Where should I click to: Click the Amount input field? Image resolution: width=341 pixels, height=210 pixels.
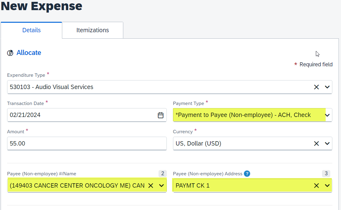click(x=86, y=143)
